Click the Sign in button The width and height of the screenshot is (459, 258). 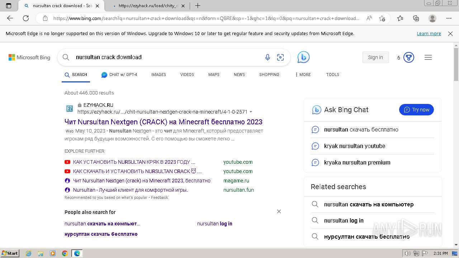pyautogui.click(x=375, y=57)
